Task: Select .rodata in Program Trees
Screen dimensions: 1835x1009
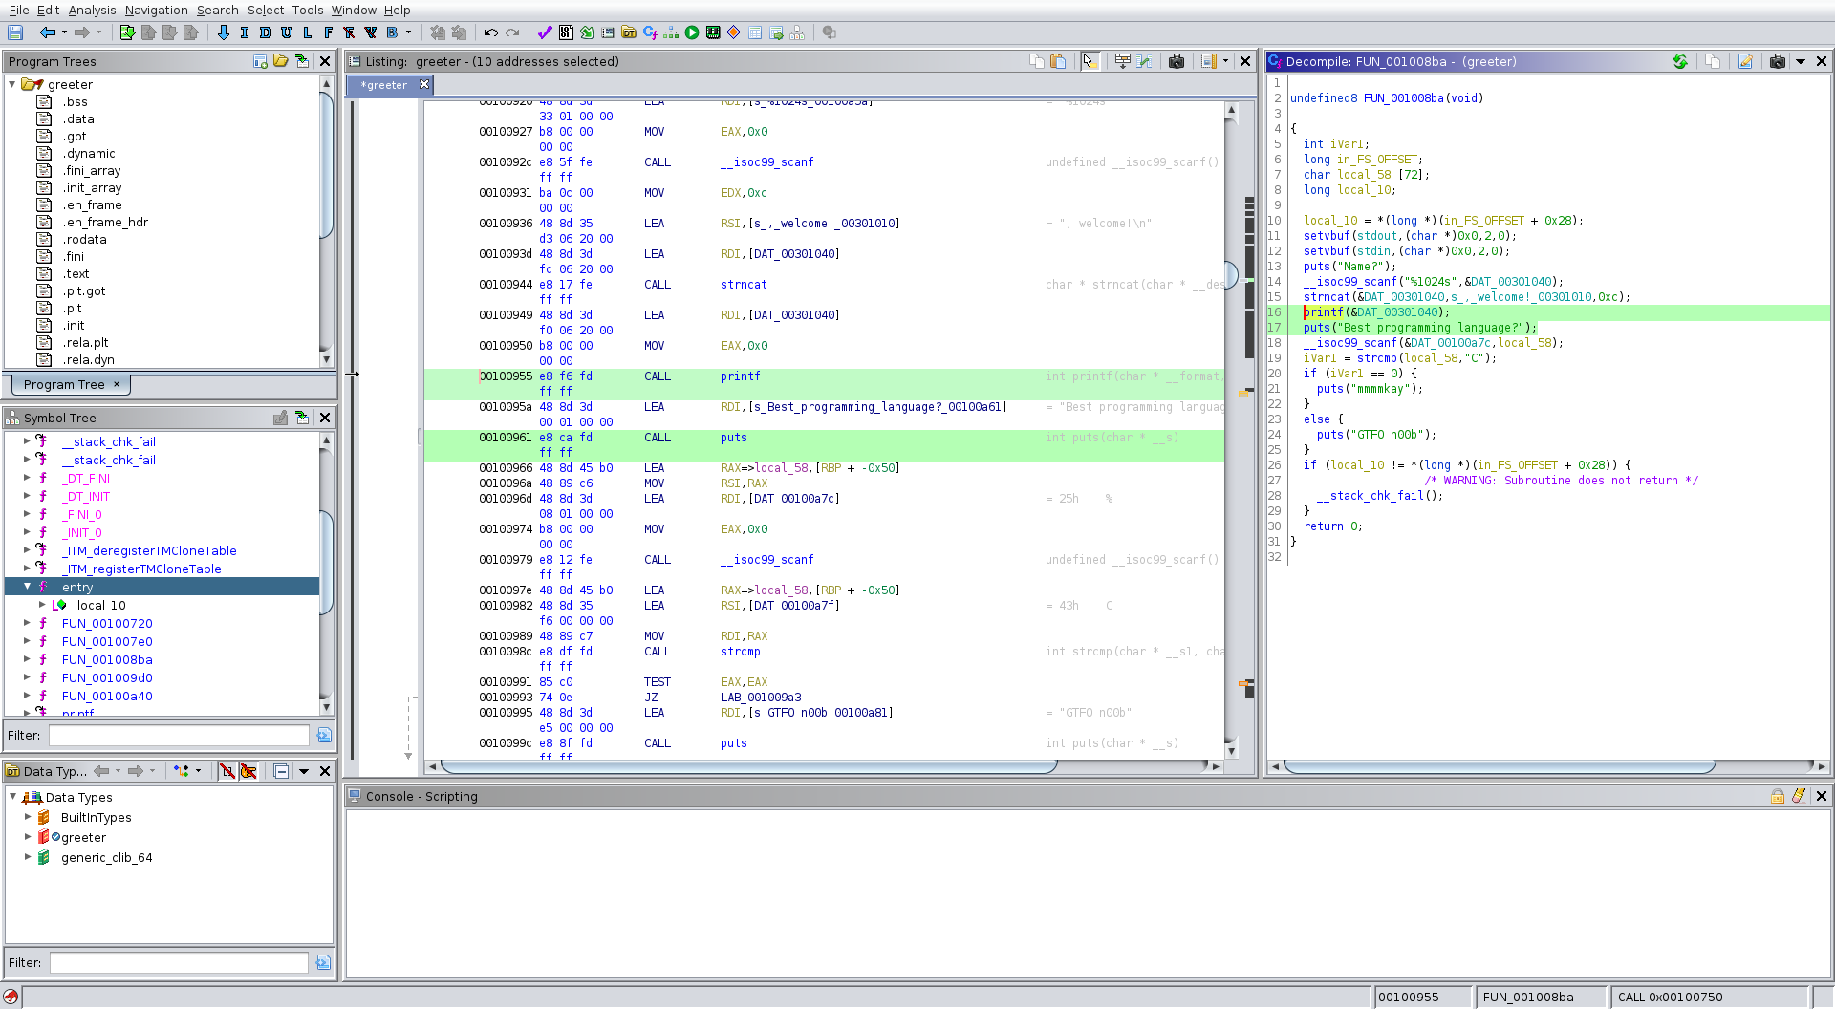Action: [x=84, y=240]
